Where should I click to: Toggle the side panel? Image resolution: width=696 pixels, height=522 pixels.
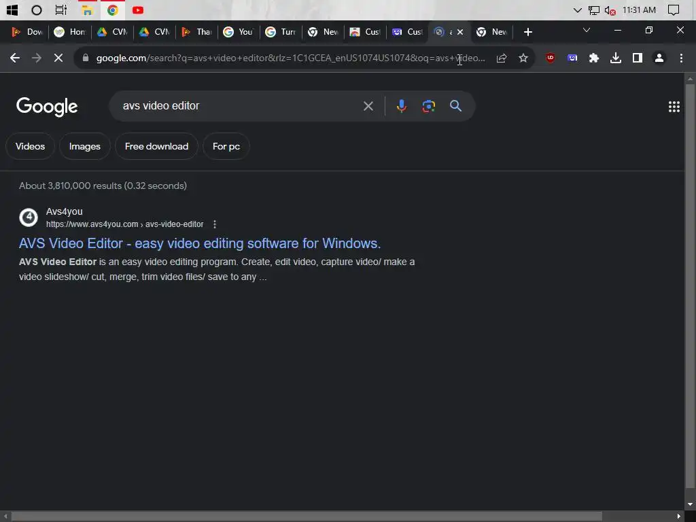tap(638, 58)
